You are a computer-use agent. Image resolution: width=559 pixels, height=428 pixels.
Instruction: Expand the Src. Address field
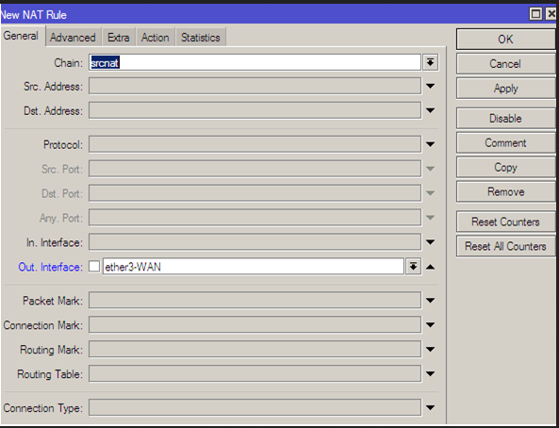(430, 86)
